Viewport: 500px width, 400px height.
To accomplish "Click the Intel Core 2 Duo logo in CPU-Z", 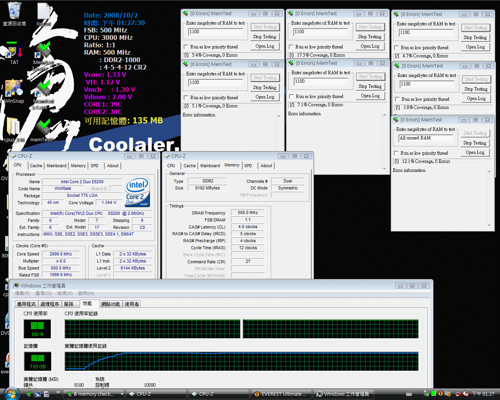I will pyautogui.click(x=137, y=192).
